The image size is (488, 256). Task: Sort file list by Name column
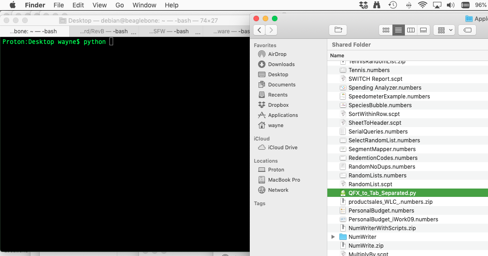(337, 55)
